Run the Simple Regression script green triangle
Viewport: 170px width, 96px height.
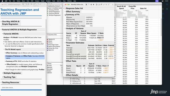click(x=48, y=12)
